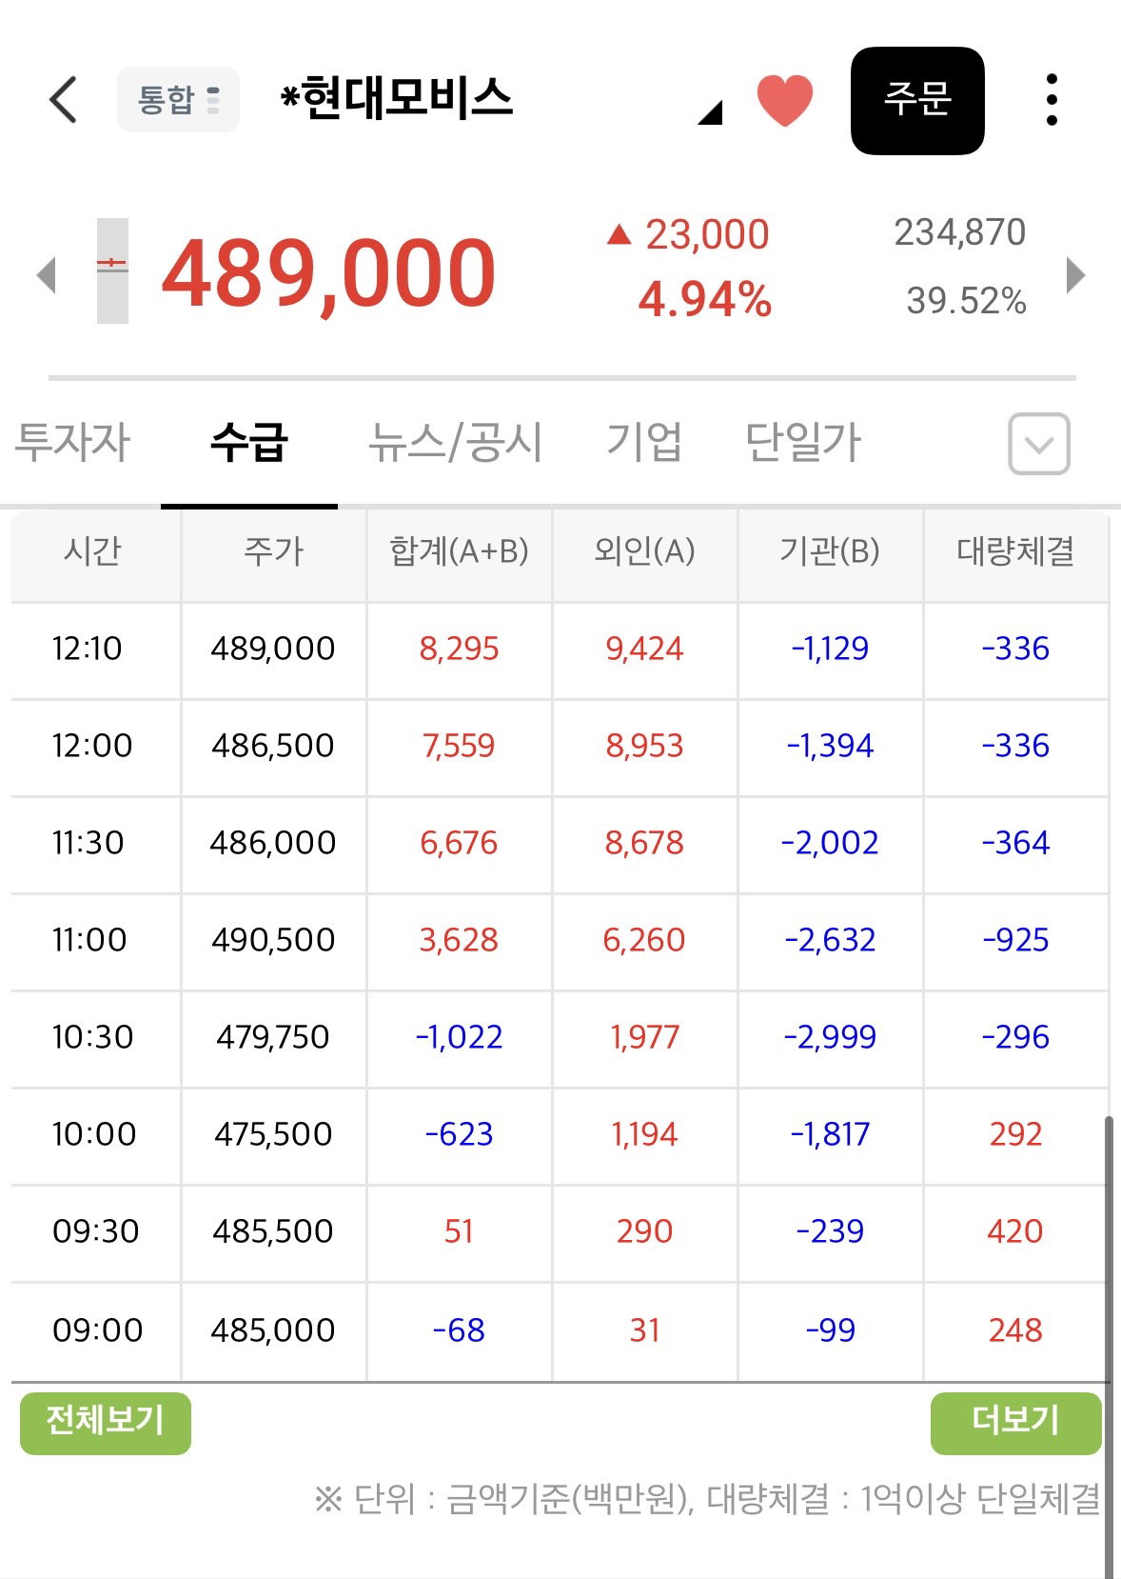Toggle the heart favorite icon
Image resolution: width=1121 pixels, height=1579 pixels.
[x=784, y=100]
